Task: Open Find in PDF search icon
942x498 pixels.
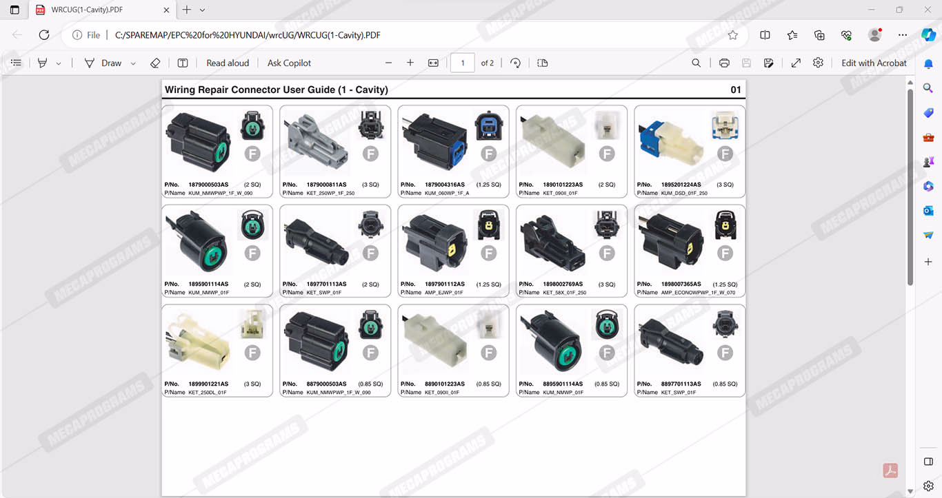Action: tap(697, 63)
